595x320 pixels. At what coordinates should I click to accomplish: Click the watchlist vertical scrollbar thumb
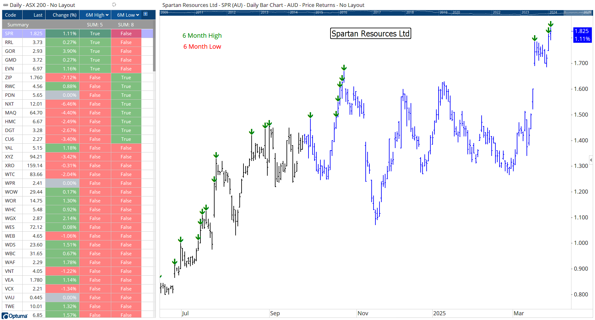[154, 46]
